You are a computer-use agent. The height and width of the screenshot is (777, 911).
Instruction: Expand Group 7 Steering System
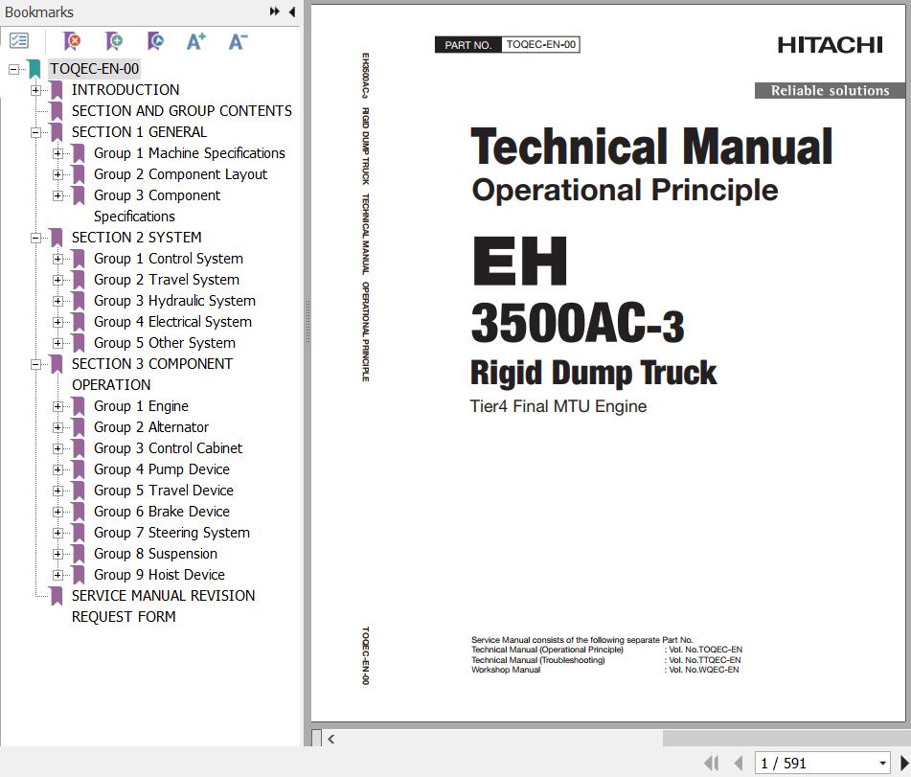click(x=57, y=533)
